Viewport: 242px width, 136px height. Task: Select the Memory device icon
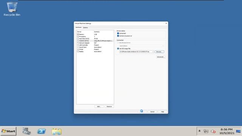78,34
